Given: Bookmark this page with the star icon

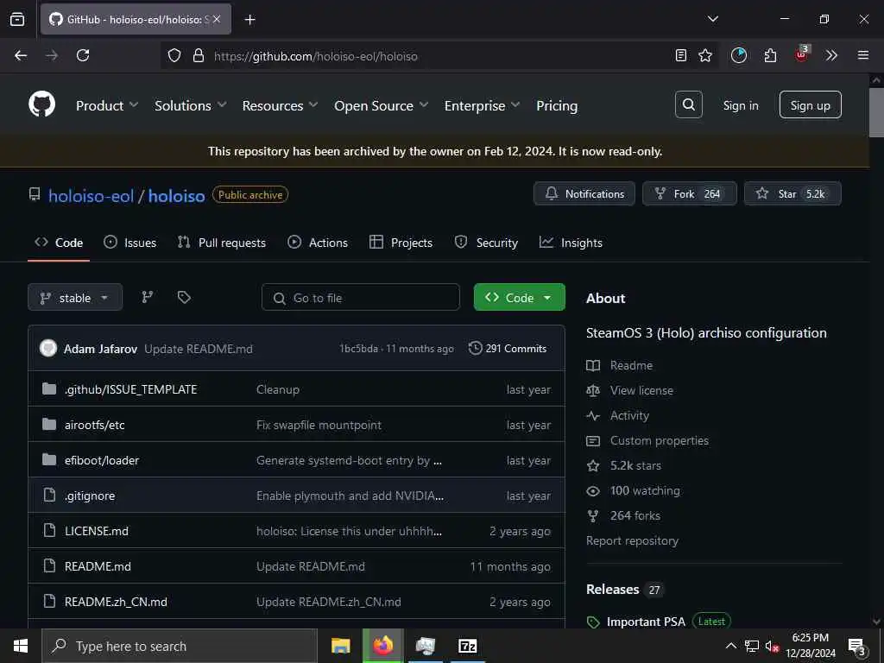Looking at the screenshot, I should point(705,55).
